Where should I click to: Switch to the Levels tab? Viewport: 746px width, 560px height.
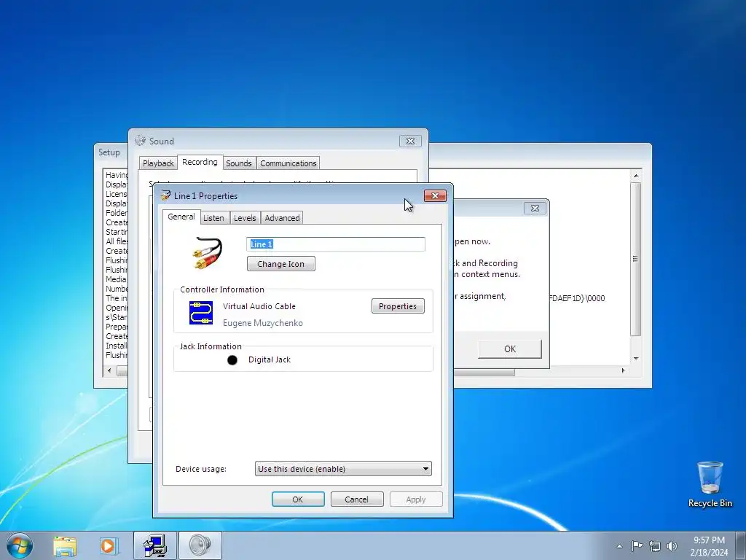click(245, 217)
